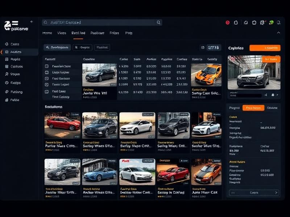Click the printer icon under the Mercedes preview
Screen dimensions: 290x217
[x=273, y=95]
